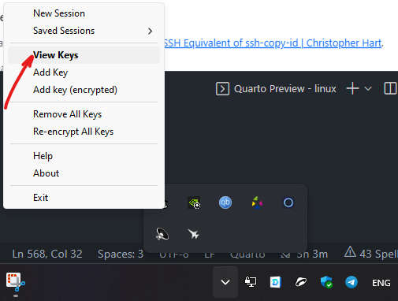
Task: Open Windows Security shield tray icon
Action: click(x=326, y=282)
